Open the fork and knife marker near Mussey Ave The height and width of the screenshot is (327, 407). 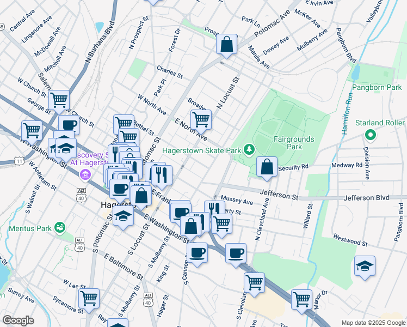(x=215, y=208)
